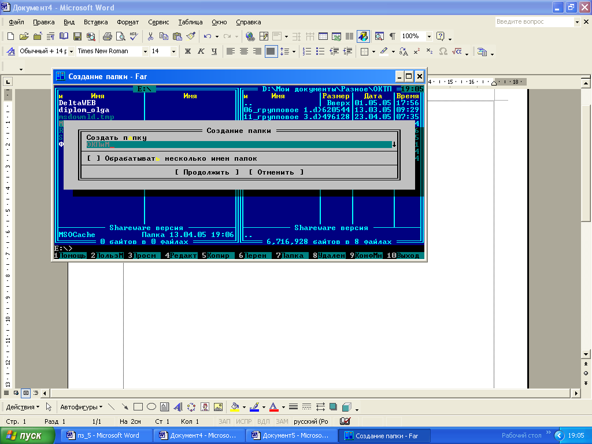
Task: Click the Insert Table icon
Action: (323, 36)
